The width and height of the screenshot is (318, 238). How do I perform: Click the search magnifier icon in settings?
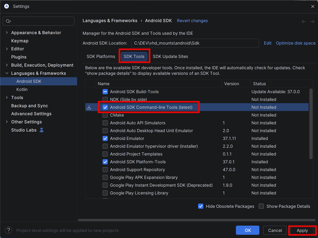click(x=8, y=21)
